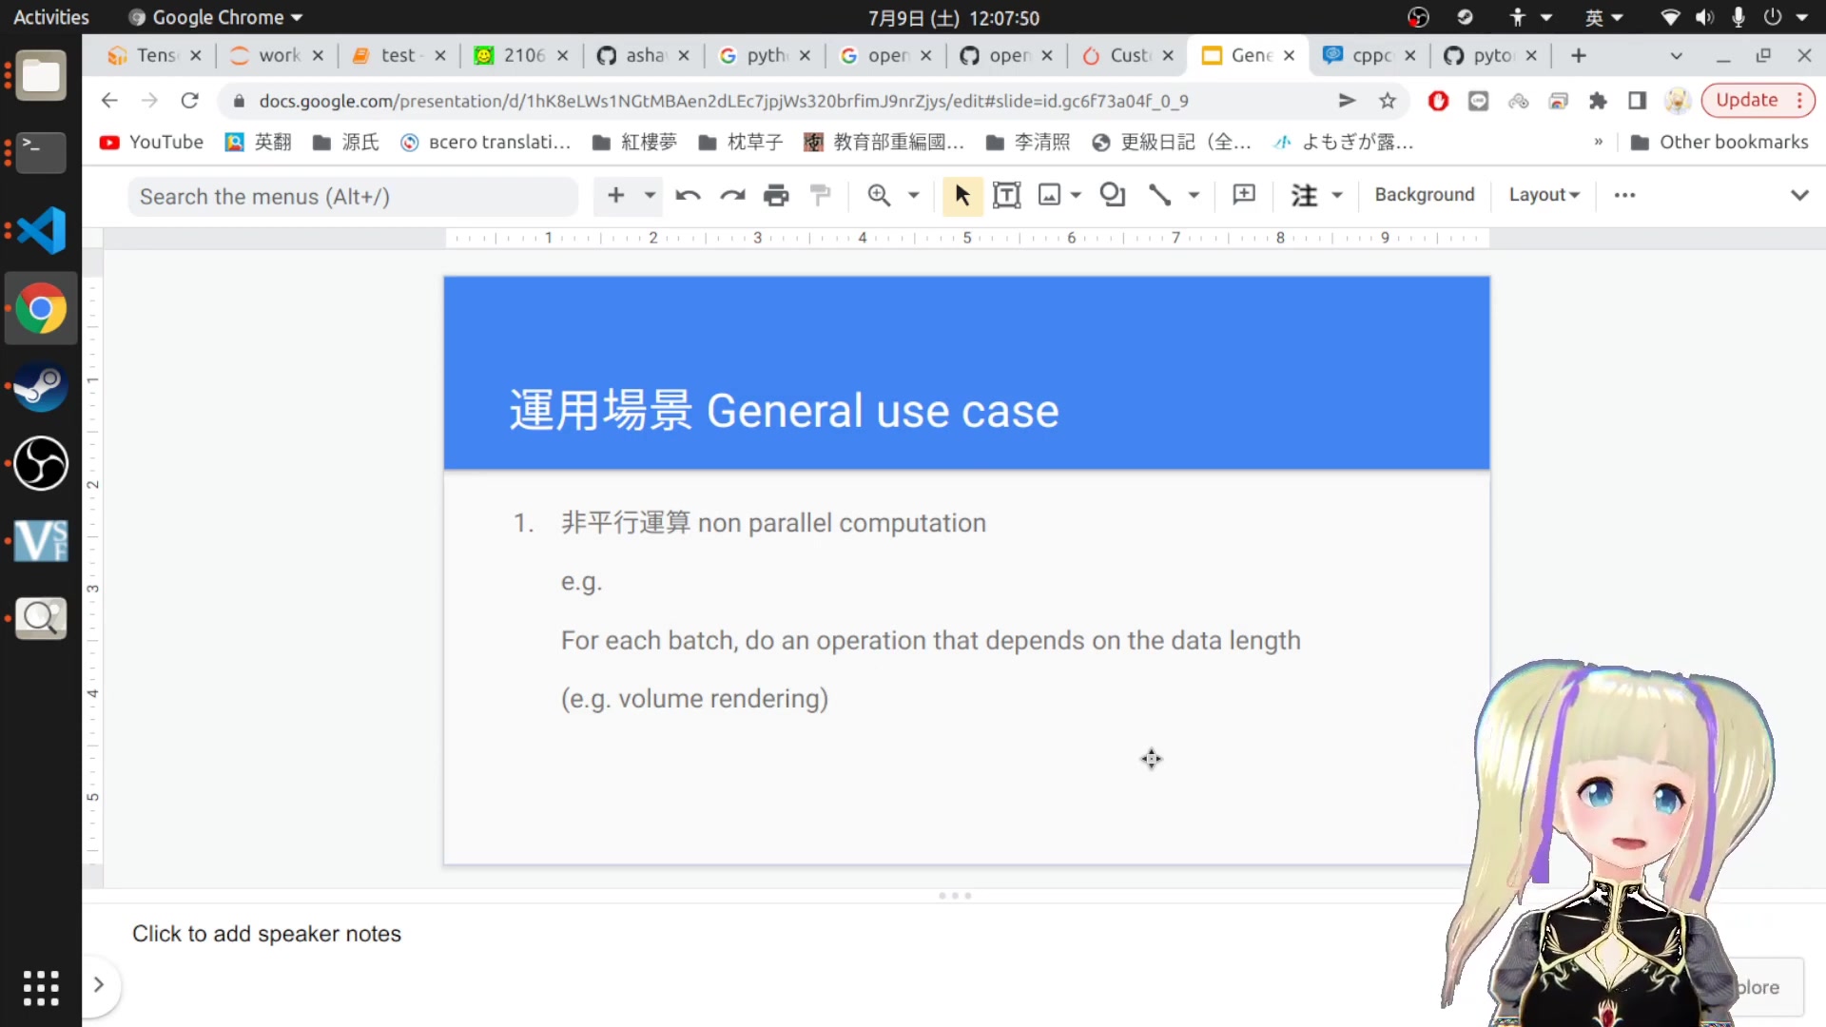Click the speaker notes resize handle dots
The height and width of the screenshot is (1027, 1826).
955,896
